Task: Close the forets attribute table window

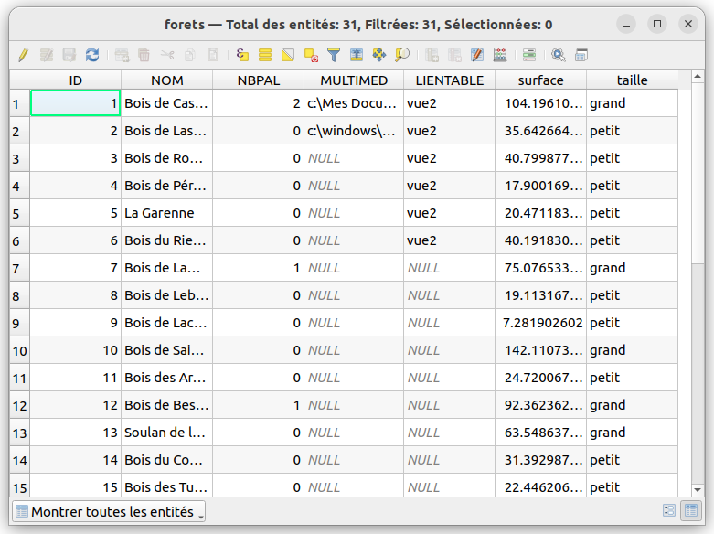Action: pos(688,24)
